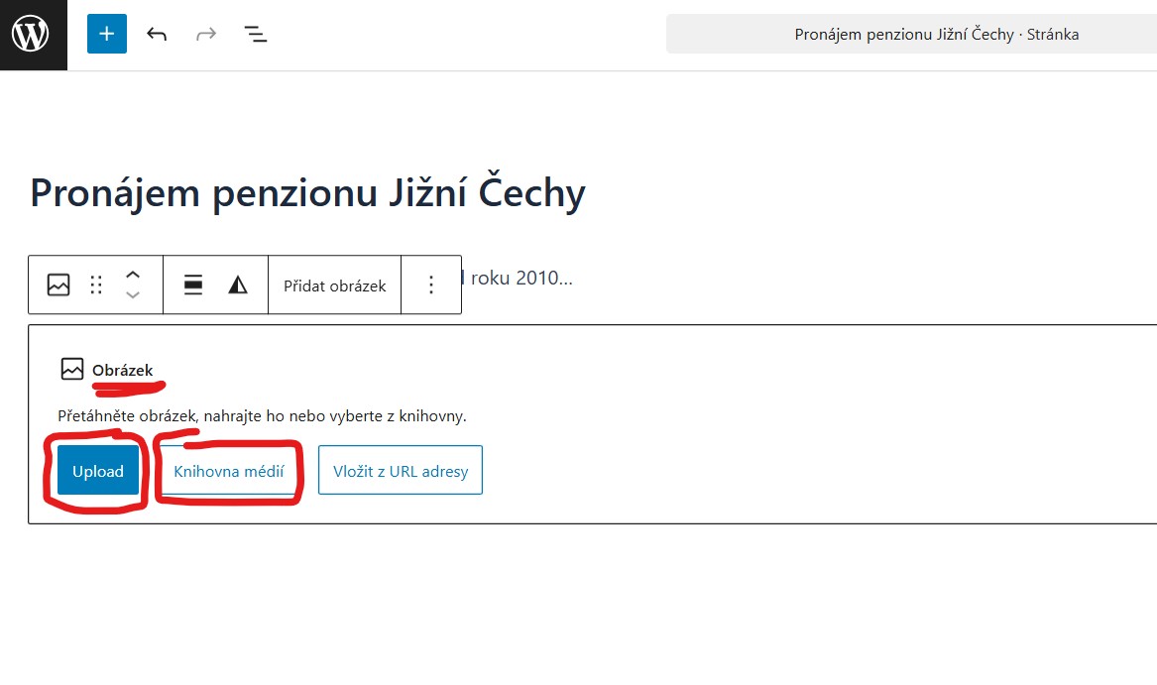Screen dimensions: 1157x685
Task: Open the document overview list
Action: coord(256,35)
